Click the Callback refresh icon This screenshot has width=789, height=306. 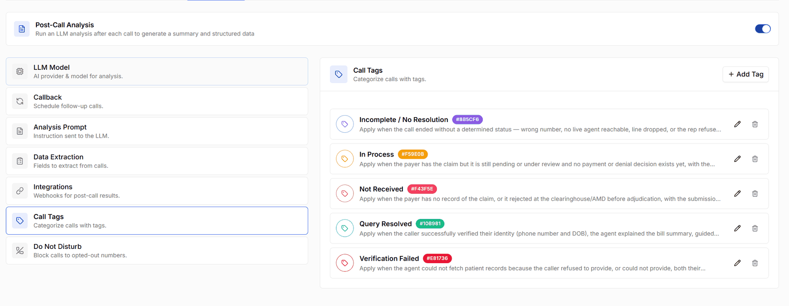(20, 101)
